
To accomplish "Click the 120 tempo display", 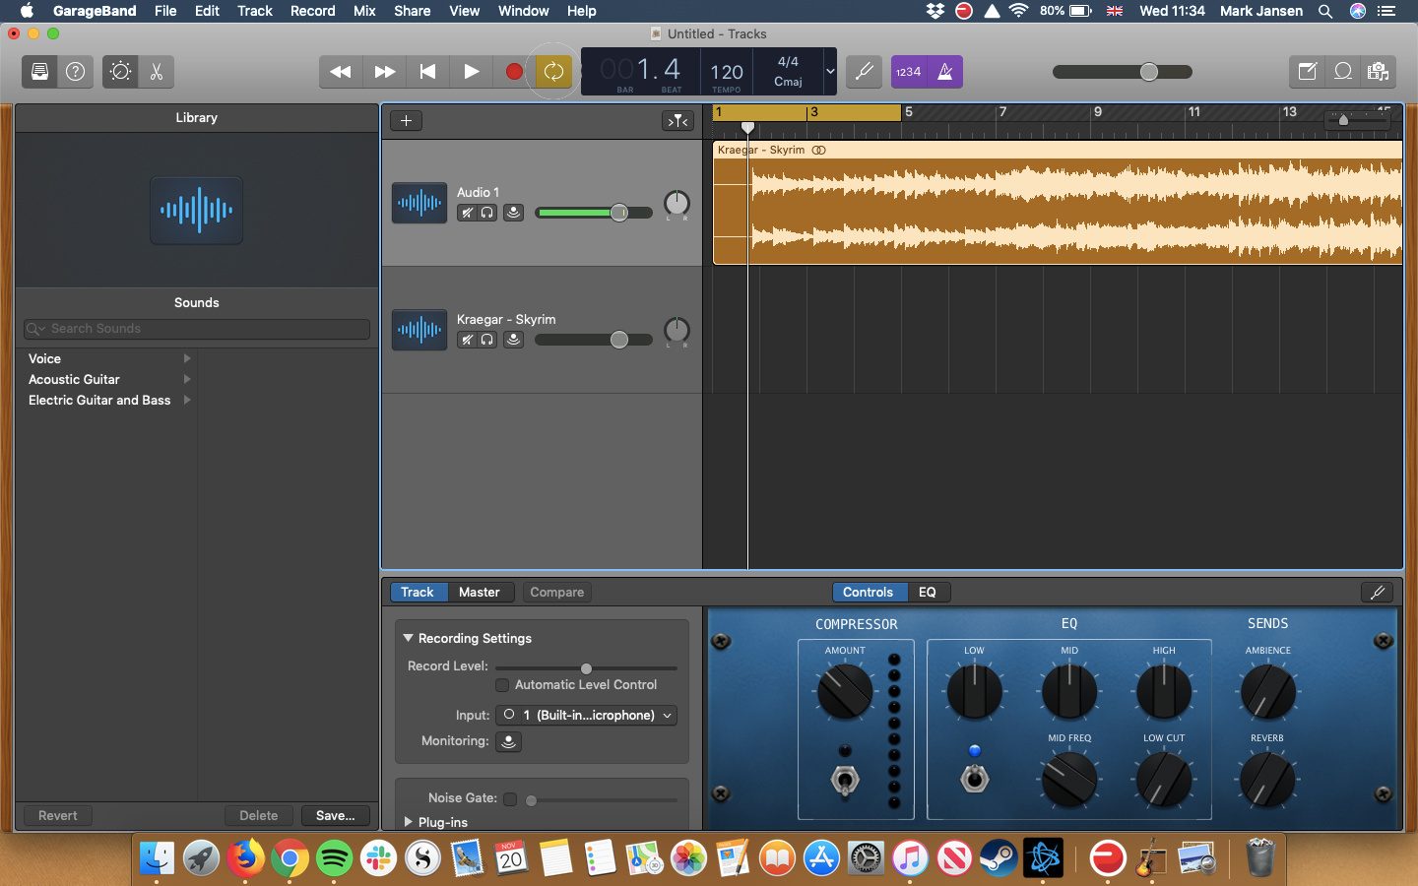I will tap(727, 72).
